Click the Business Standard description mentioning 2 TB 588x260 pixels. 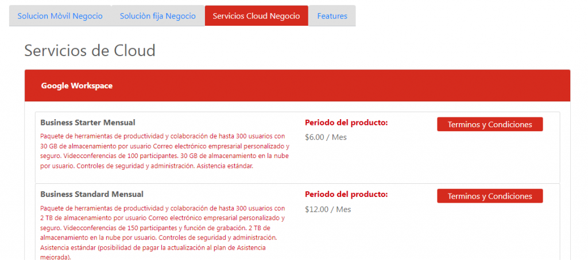164,233
